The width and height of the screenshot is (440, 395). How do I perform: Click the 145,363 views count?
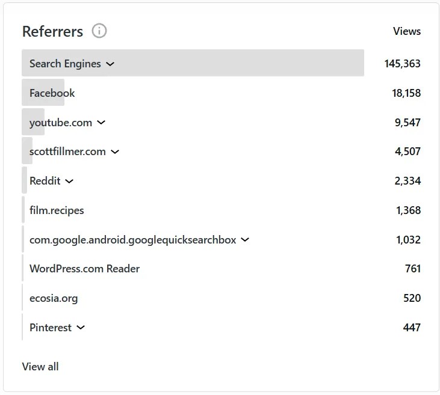tap(402, 64)
